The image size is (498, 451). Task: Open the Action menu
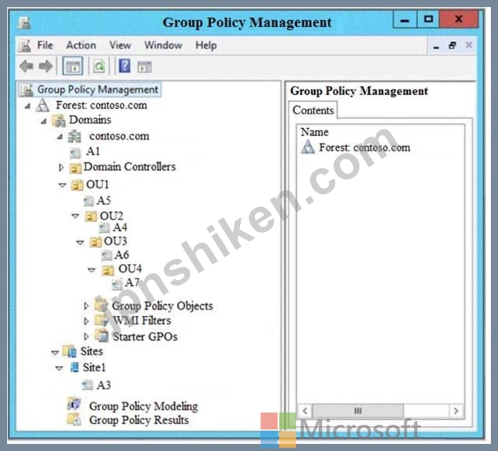pos(81,45)
